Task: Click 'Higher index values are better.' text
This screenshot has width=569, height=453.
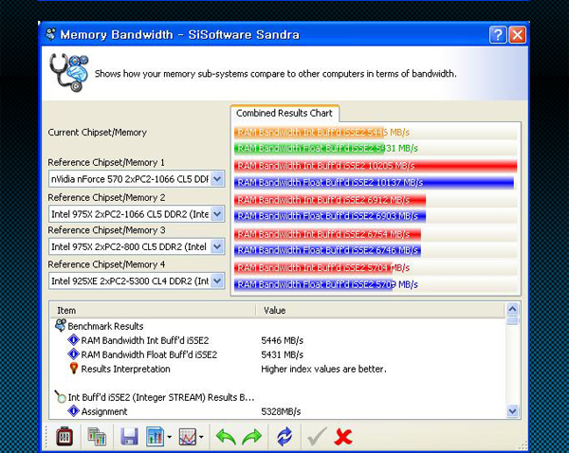Action: pos(323,370)
